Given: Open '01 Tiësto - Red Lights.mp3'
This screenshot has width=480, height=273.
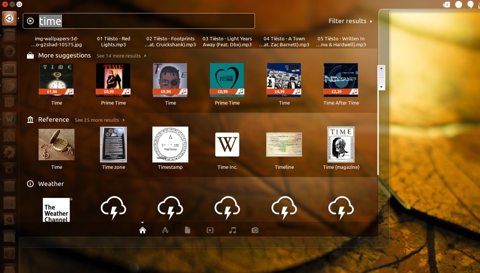Looking at the screenshot, I should tap(113, 41).
